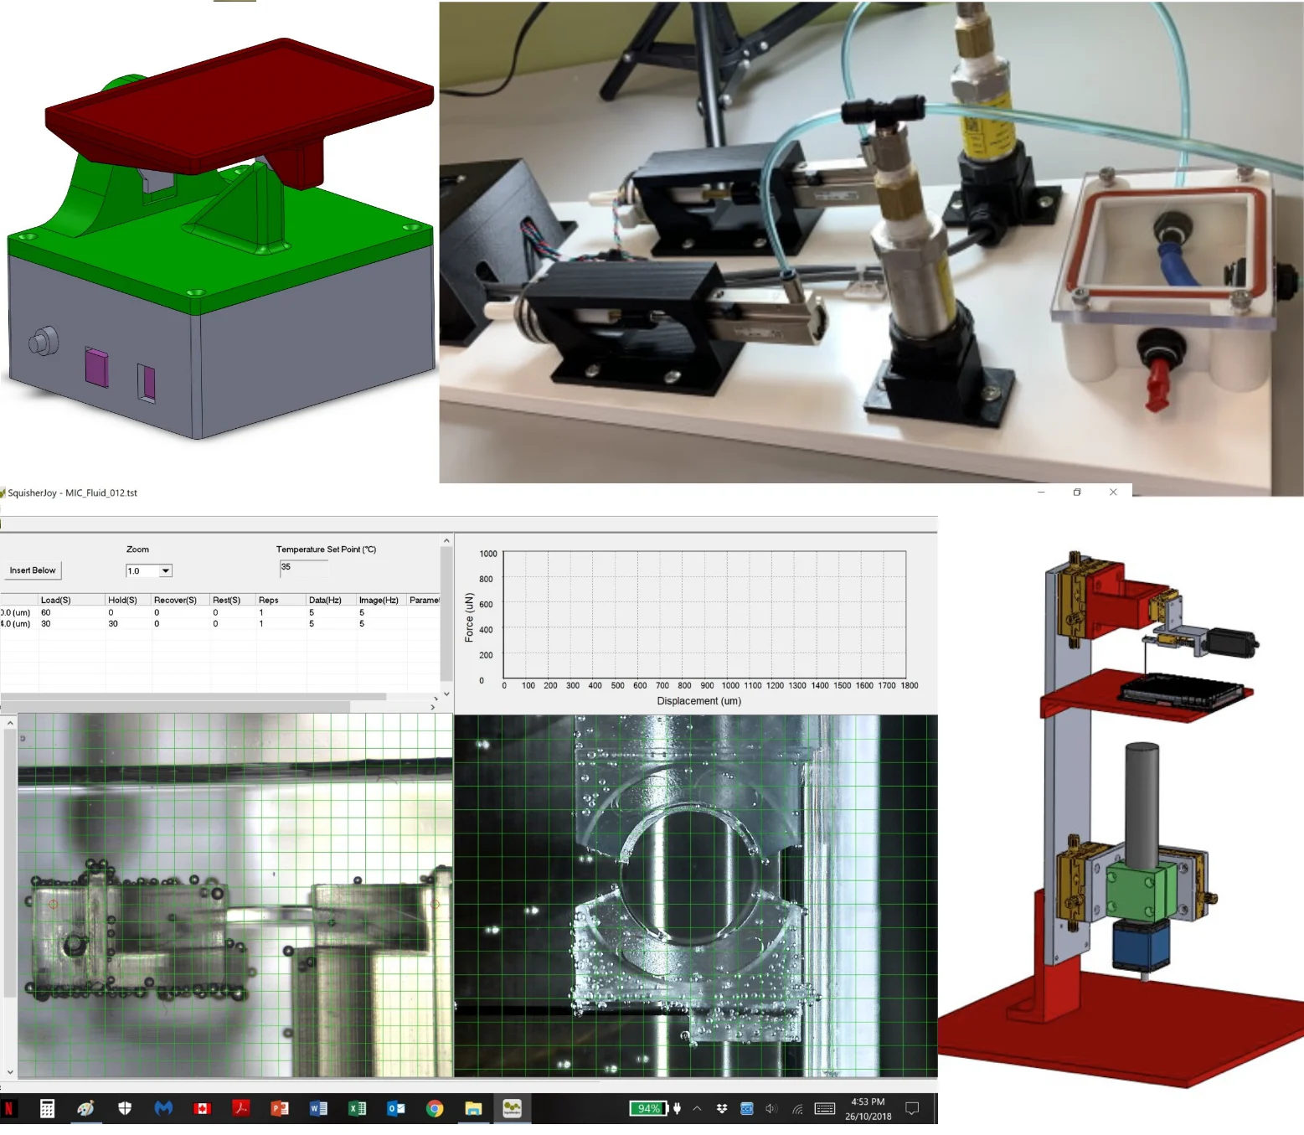Screen dimensions: 1304x1135
Task: Open Netflix from the taskbar
Action: (8, 1109)
